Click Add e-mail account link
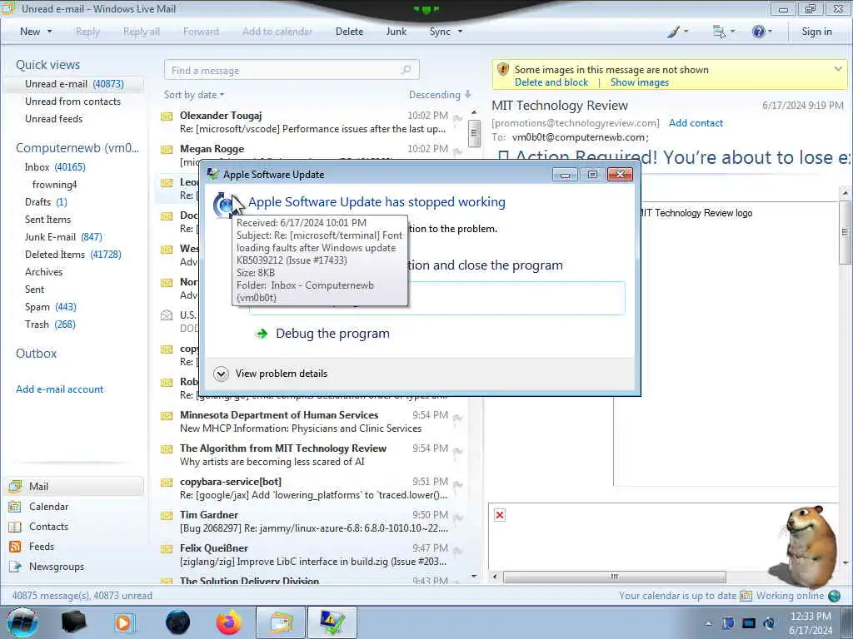The width and height of the screenshot is (853, 639). click(x=59, y=389)
